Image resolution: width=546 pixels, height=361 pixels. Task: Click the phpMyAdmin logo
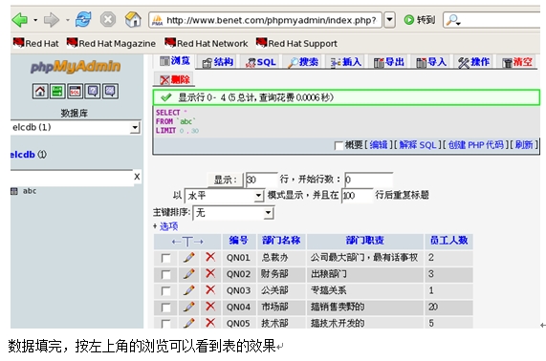76,67
